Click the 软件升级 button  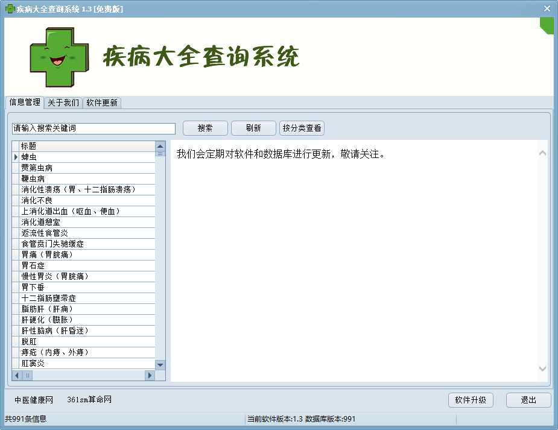[471, 400]
